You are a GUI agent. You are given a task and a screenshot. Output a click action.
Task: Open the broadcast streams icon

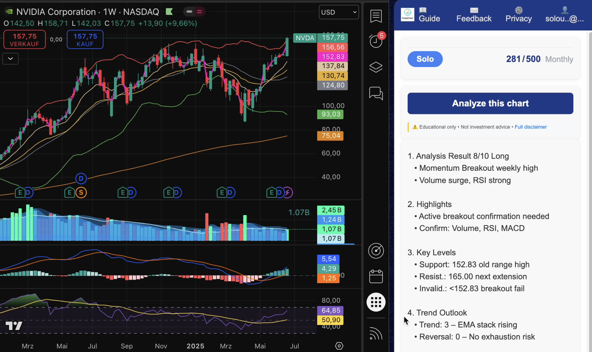(x=376, y=334)
